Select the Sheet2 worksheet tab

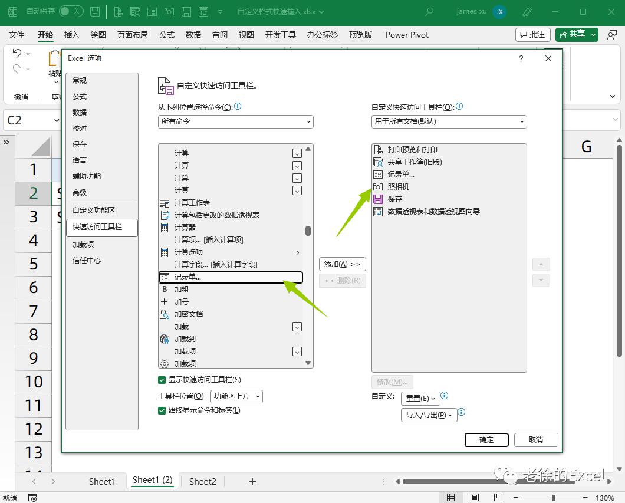202,481
